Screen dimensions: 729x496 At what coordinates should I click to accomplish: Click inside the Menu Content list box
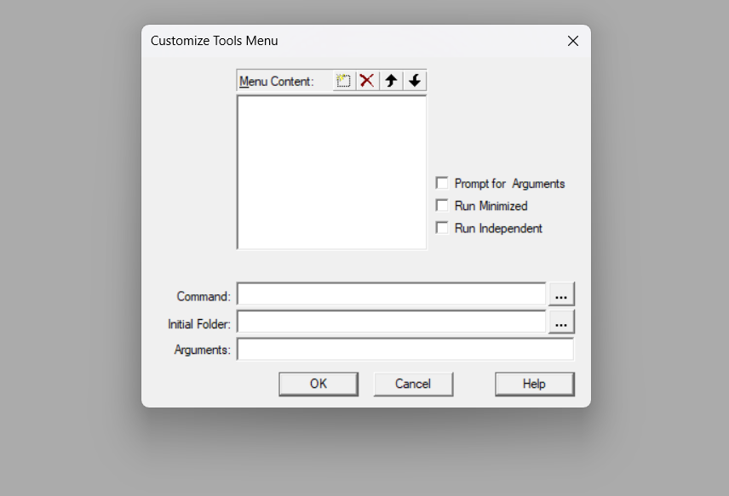[x=331, y=172]
